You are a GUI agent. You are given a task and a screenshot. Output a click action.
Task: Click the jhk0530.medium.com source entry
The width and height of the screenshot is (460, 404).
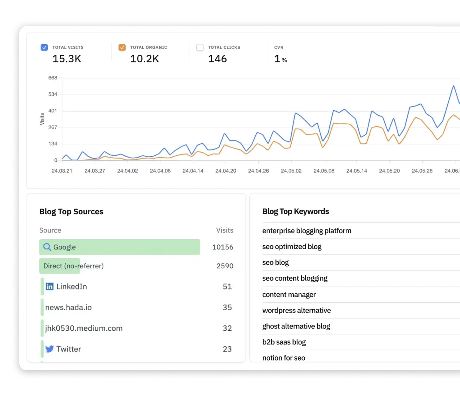point(84,328)
